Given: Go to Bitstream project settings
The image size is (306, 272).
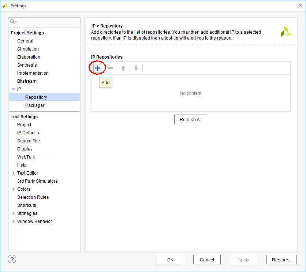Looking at the screenshot, I should coord(27,81).
